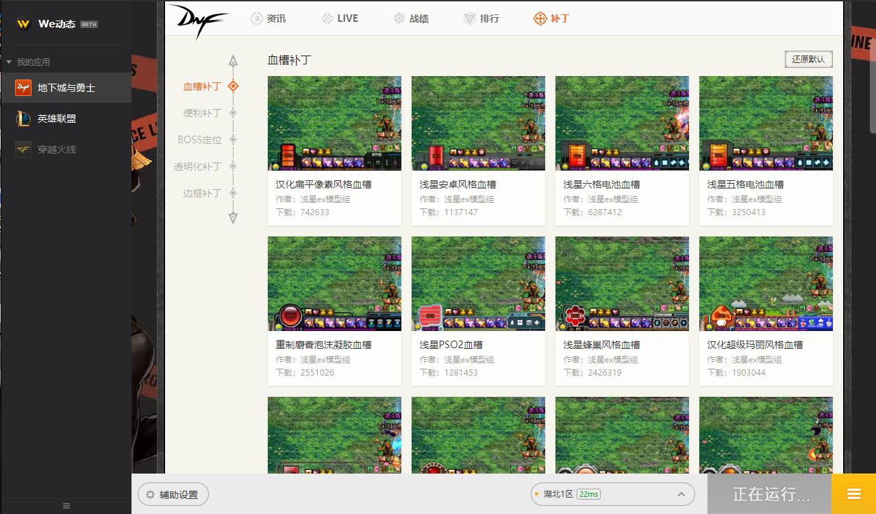Image resolution: width=876 pixels, height=514 pixels.
Task: Activate the 边框补丁 category
Action: click(201, 193)
